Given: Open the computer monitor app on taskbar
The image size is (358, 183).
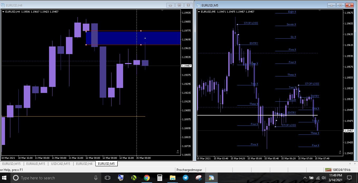Looking at the screenshot, I should tap(121, 178).
